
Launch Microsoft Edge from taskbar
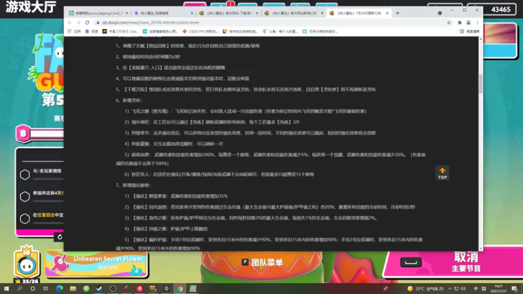[x=59, y=288]
